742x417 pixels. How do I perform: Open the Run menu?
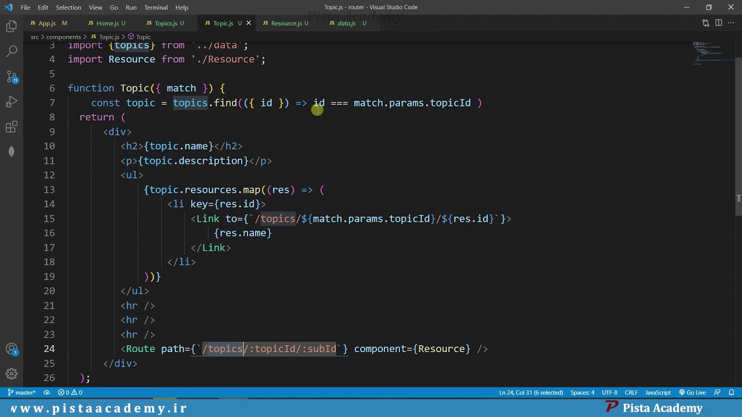coord(131,8)
